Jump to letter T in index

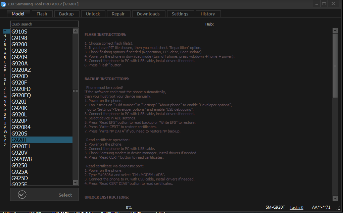(x=5, y=119)
